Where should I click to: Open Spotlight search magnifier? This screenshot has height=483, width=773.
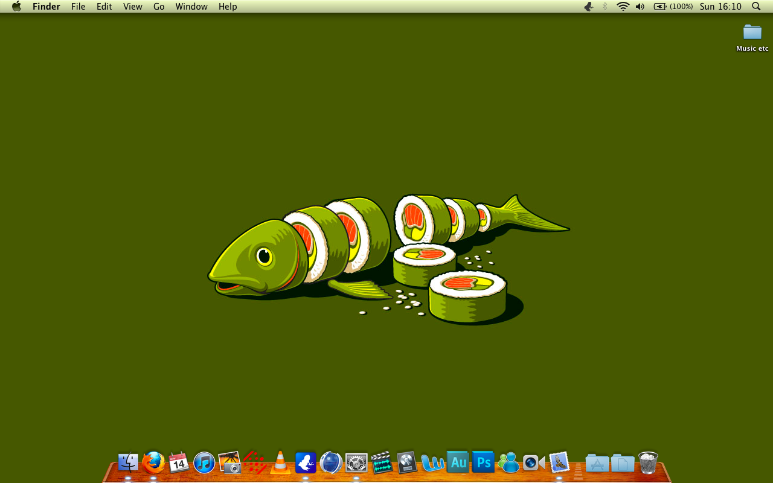756,7
